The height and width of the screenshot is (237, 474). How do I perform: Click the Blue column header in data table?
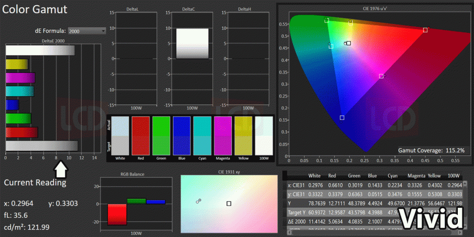pos(373,175)
